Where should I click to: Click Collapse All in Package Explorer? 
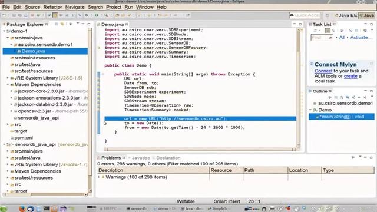coord(57,24)
